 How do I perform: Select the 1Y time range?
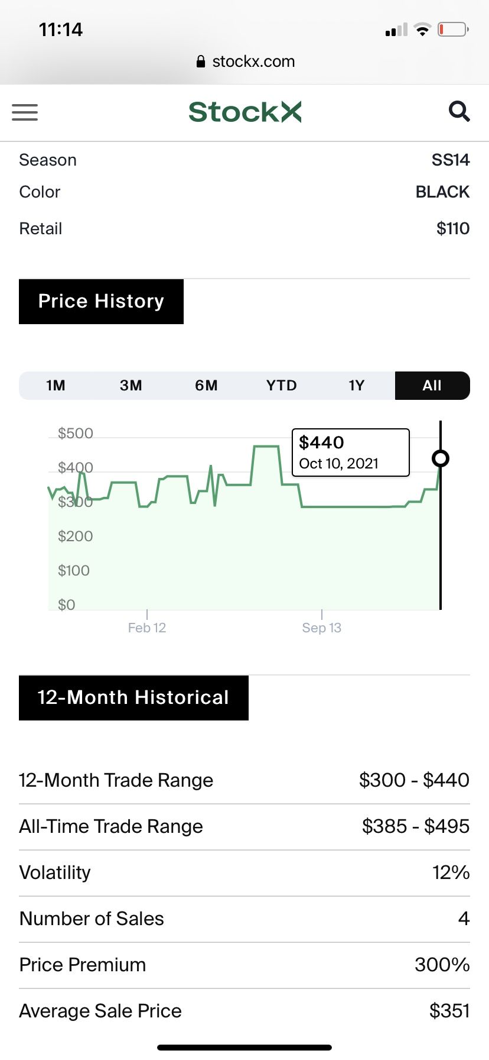click(357, 386)
